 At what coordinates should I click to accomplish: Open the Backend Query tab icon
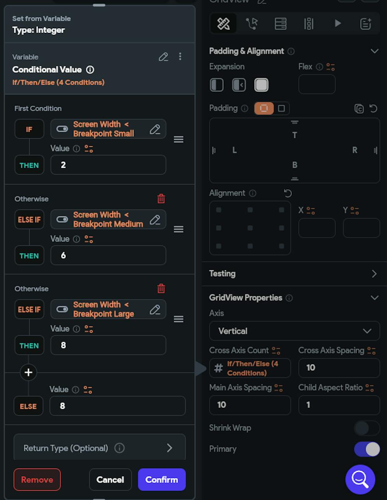click(x=281, y=24)
